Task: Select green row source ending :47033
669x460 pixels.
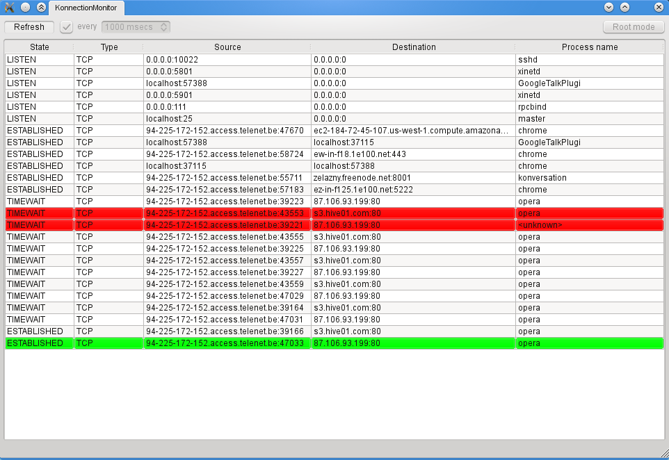Action: tap(227, 343)
